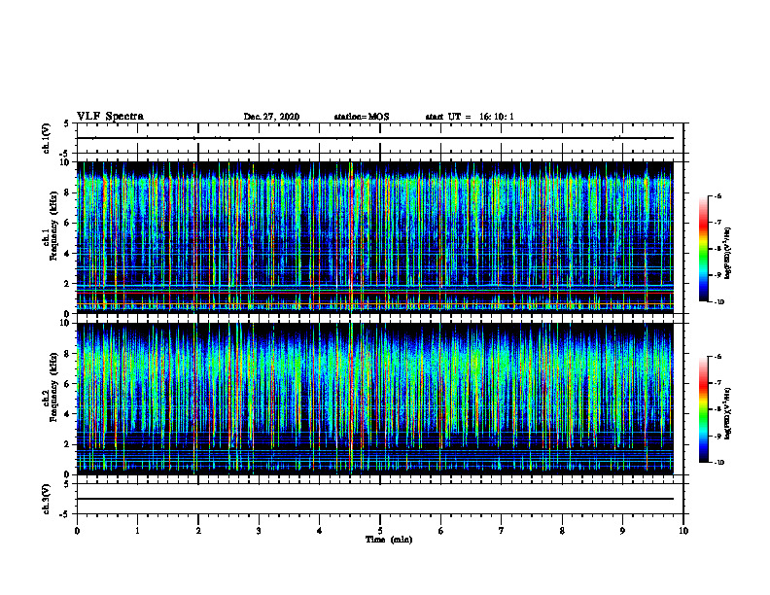
Task: Click the "-5" tick on ch.3(V) axis
Action: point(65,514)
